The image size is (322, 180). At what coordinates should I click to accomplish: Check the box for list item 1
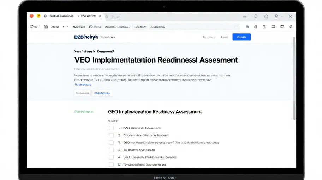click(x=111, y=128)
